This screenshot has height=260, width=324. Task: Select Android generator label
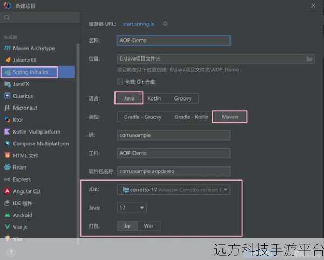23,215
